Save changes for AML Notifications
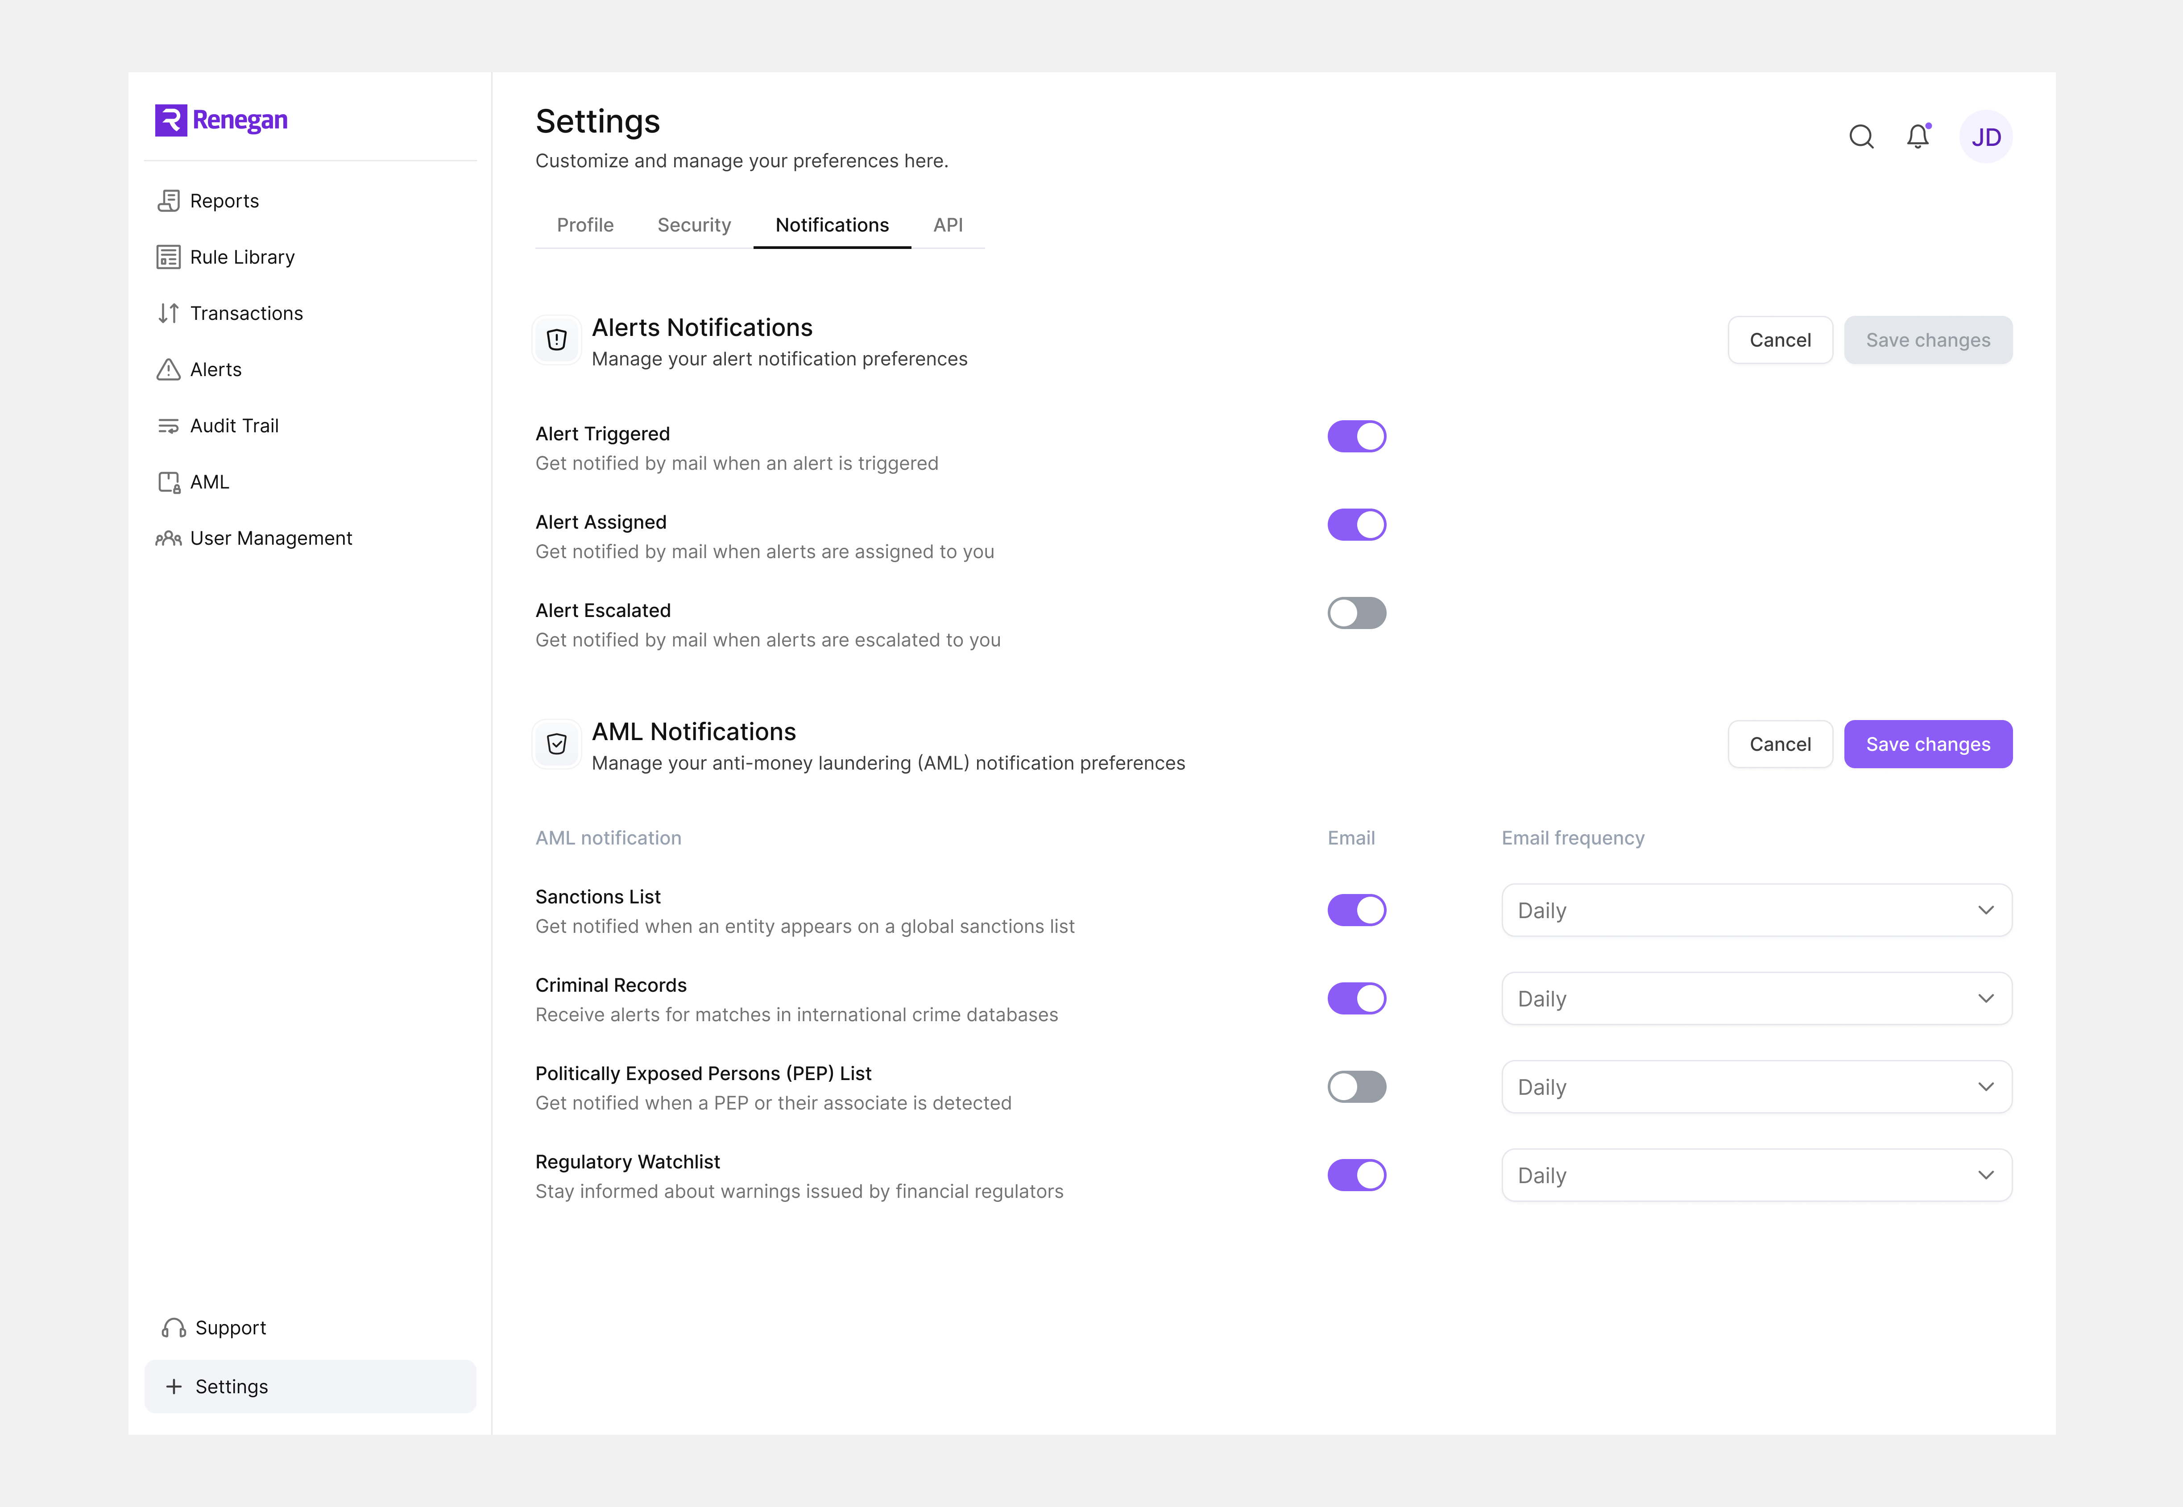 tap(1928, 744)
